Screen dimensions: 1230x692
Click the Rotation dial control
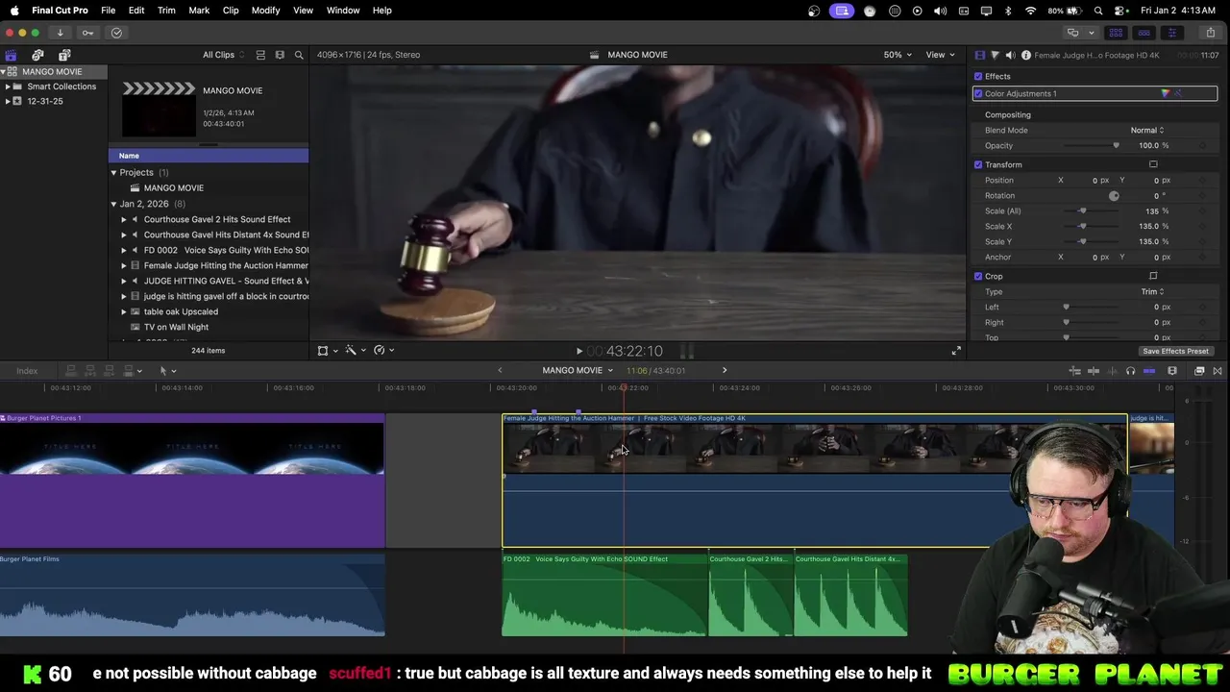click(x=1114, y=195)
